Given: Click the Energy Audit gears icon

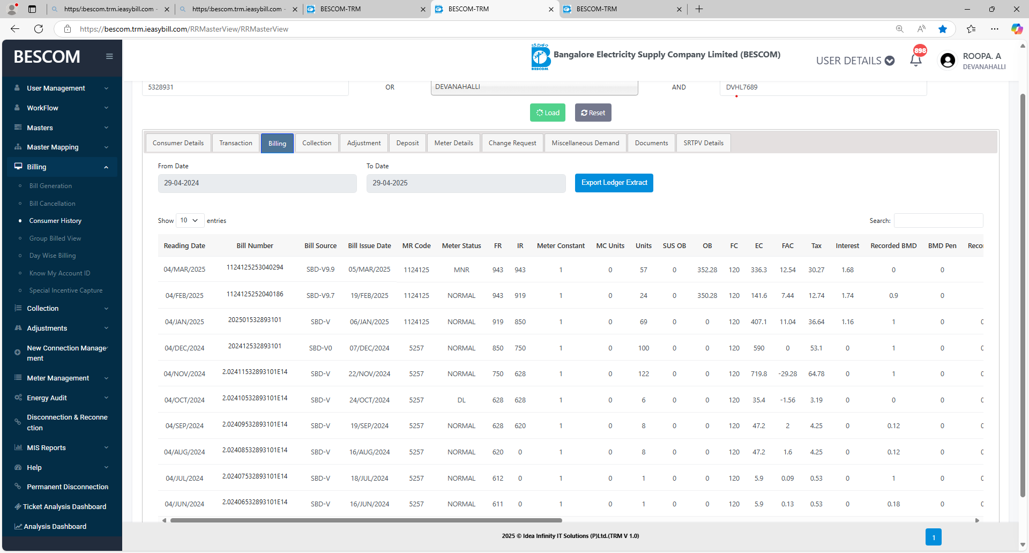Looking at the screenshot, I should click(x=18, y=398).
